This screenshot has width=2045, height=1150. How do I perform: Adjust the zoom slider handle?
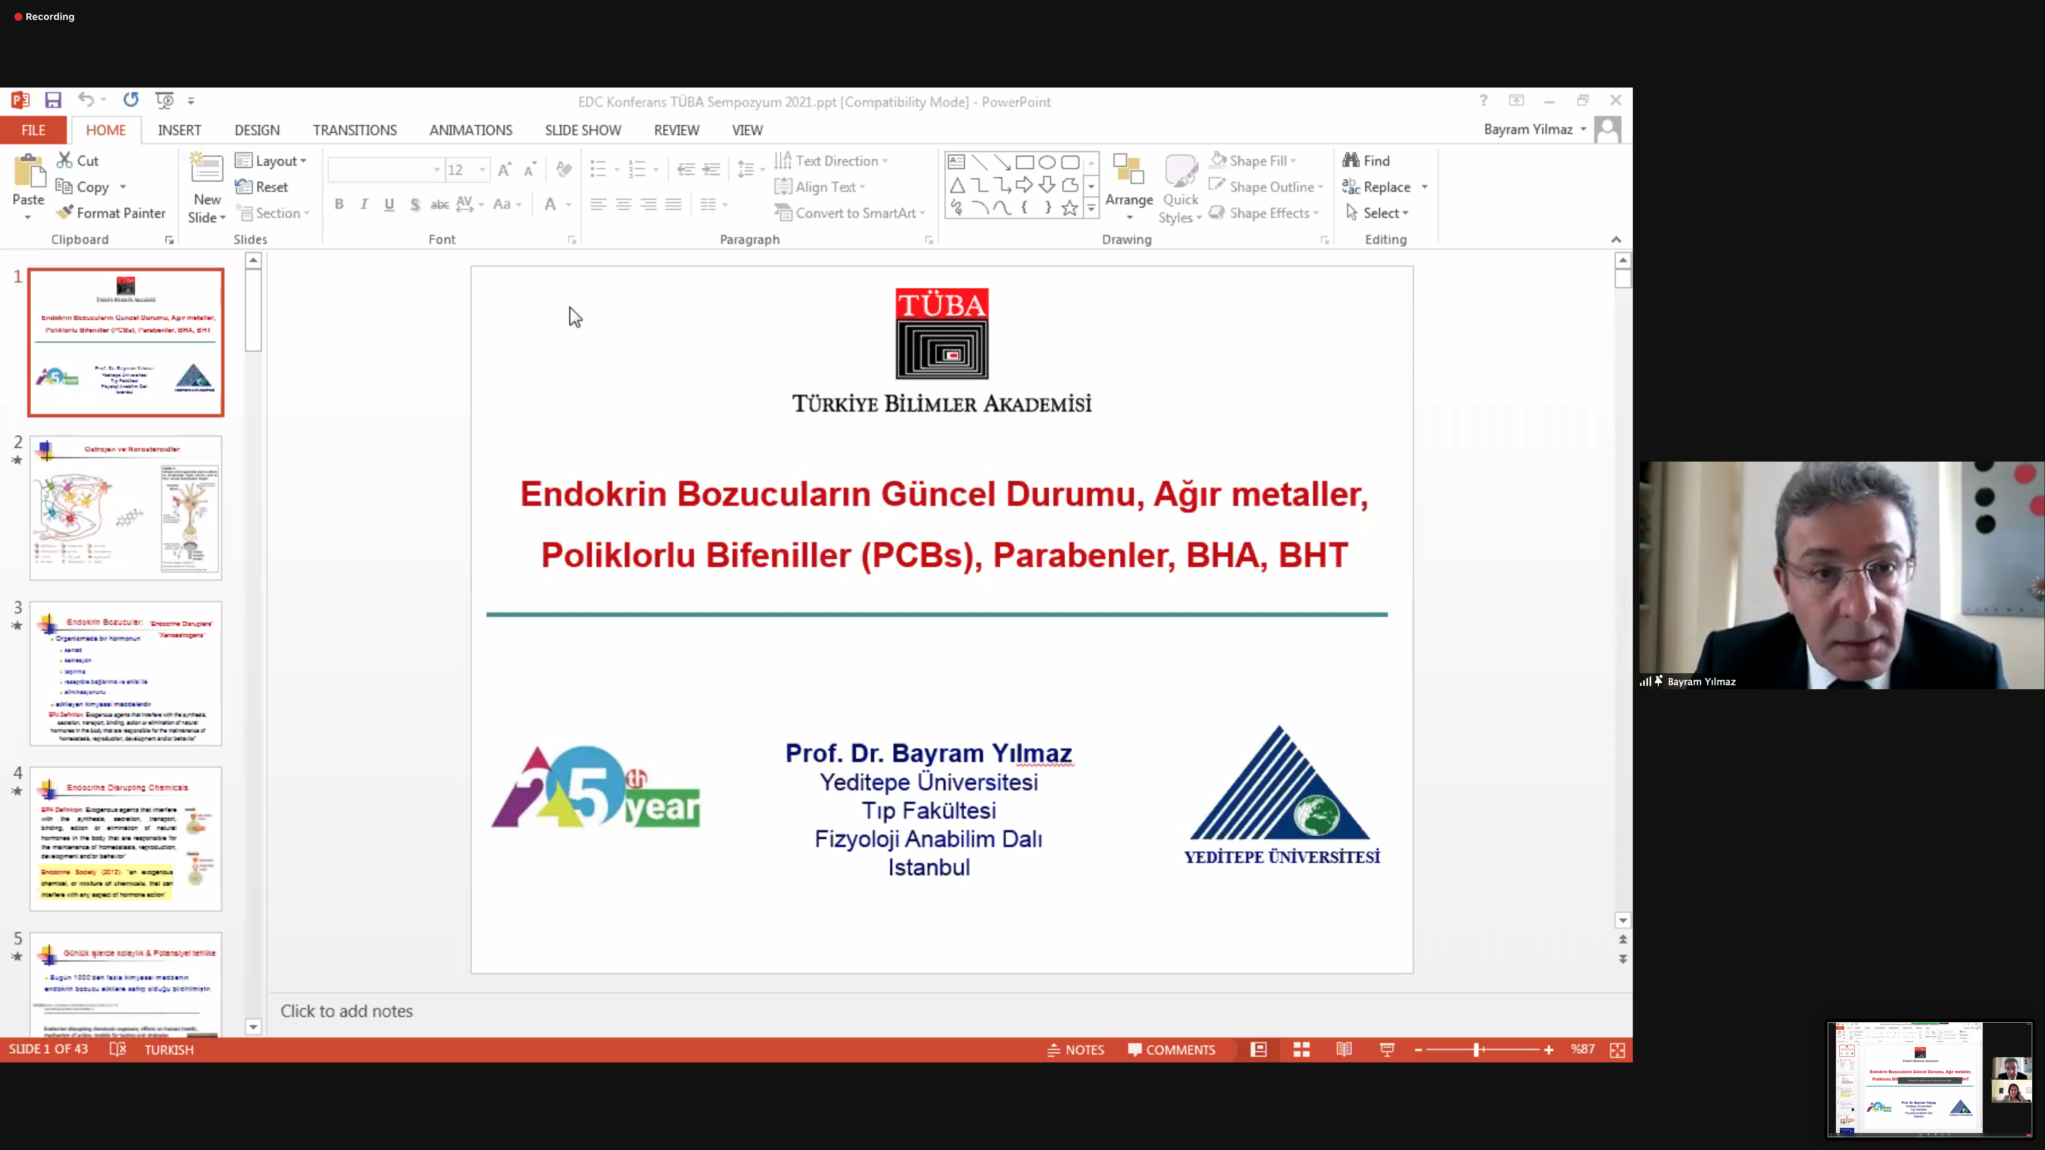coord(1477,1049)
